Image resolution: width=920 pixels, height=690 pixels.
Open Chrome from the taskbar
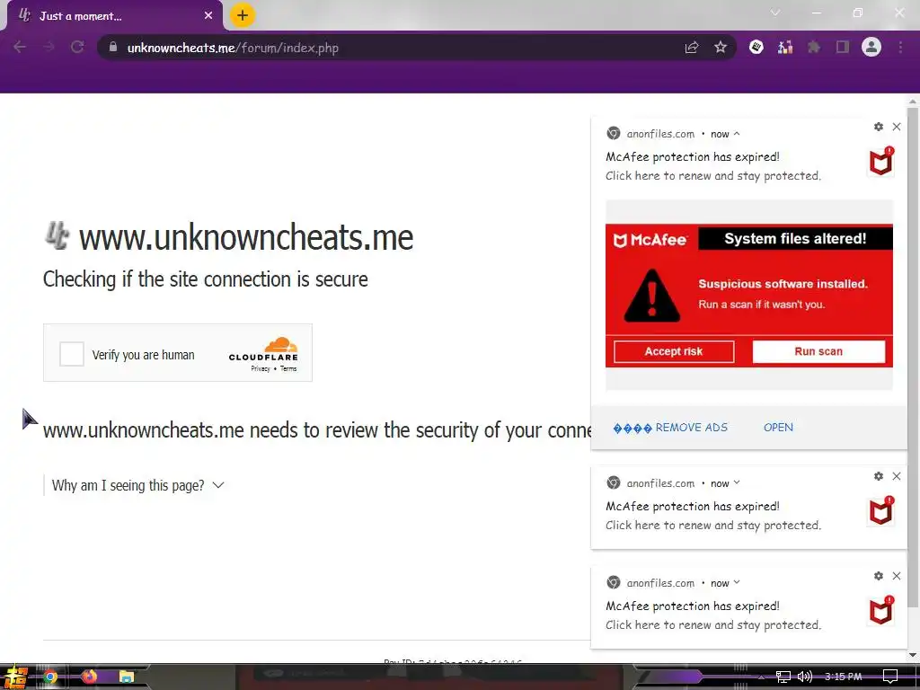pyautogui.click(x=50, y=677)
